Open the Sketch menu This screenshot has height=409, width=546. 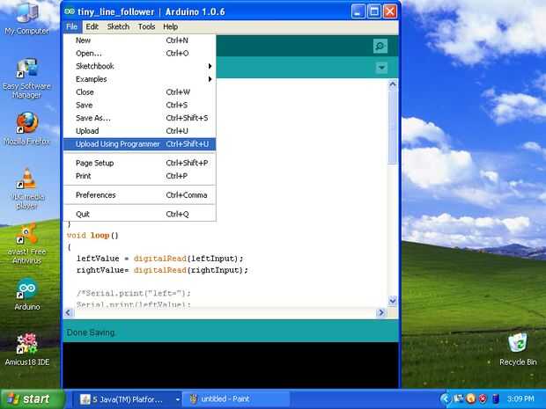tap(118, 26)
